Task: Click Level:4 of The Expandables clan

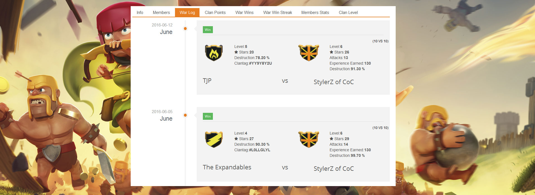Action: tap(241, 133)
